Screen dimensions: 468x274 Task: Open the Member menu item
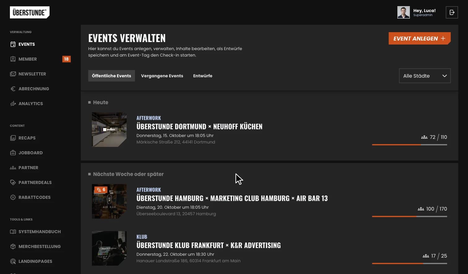point(40,59)
